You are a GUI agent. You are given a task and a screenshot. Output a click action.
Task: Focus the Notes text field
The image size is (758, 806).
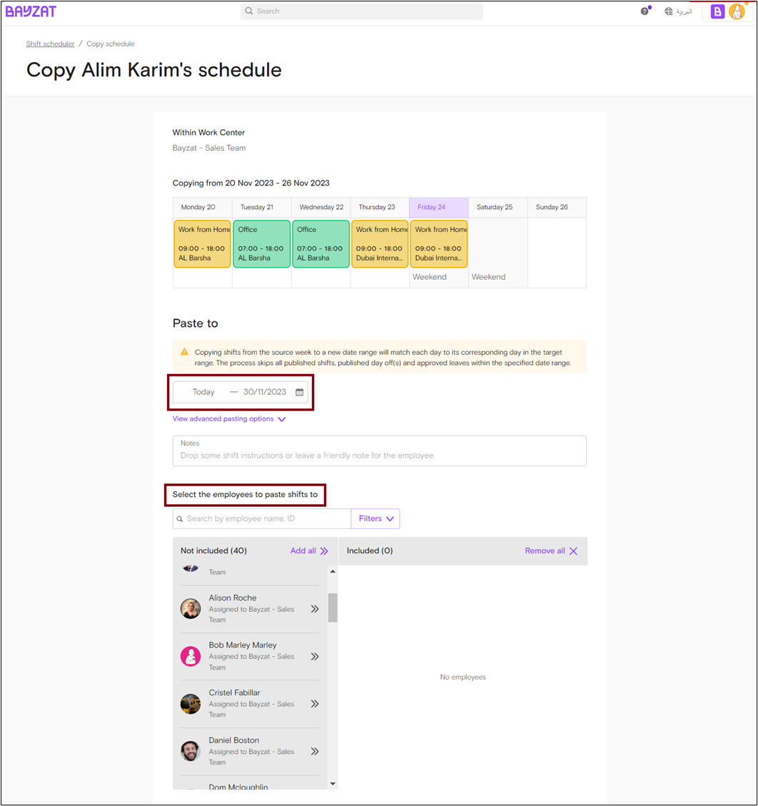(x=380, y=450)
